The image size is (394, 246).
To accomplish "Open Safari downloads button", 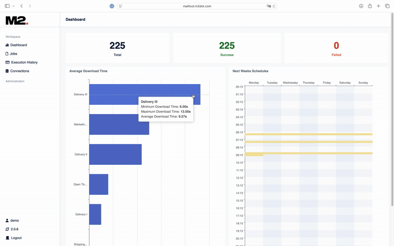I will (361, 6).
